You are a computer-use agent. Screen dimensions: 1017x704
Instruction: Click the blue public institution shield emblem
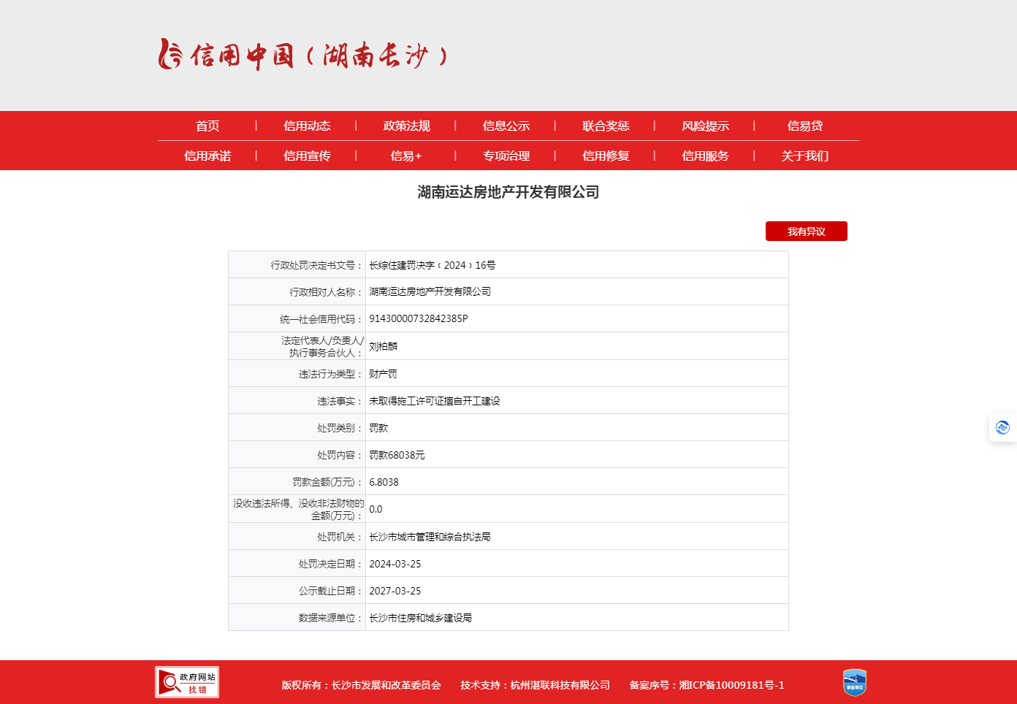pyautogui.click(x=854, y=683)
